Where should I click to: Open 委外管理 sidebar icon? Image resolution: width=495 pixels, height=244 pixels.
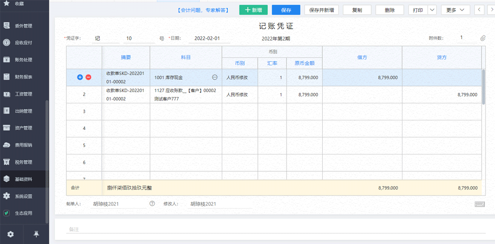(x=6, y=26)
